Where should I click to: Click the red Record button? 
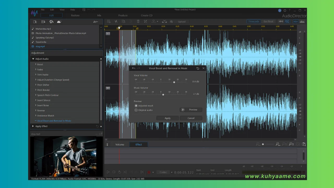149,172
